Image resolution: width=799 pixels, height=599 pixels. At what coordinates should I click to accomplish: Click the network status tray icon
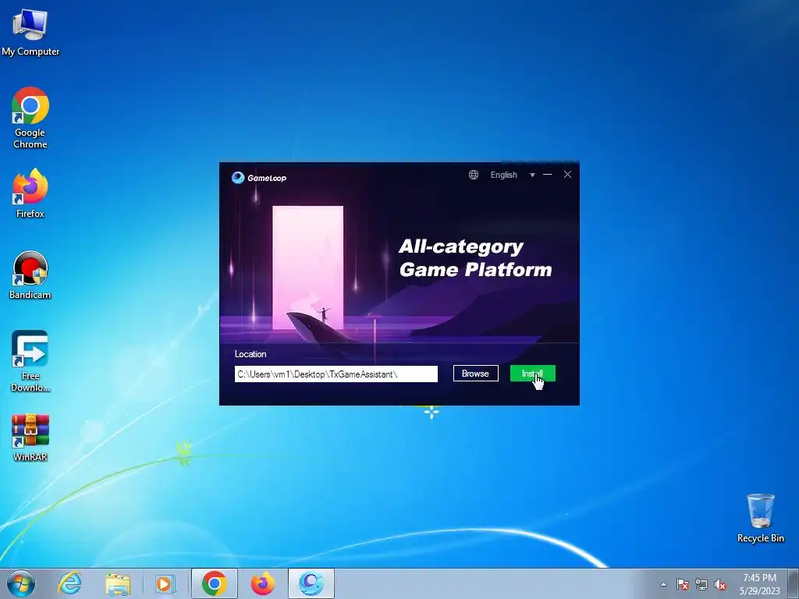click(701, 584)
